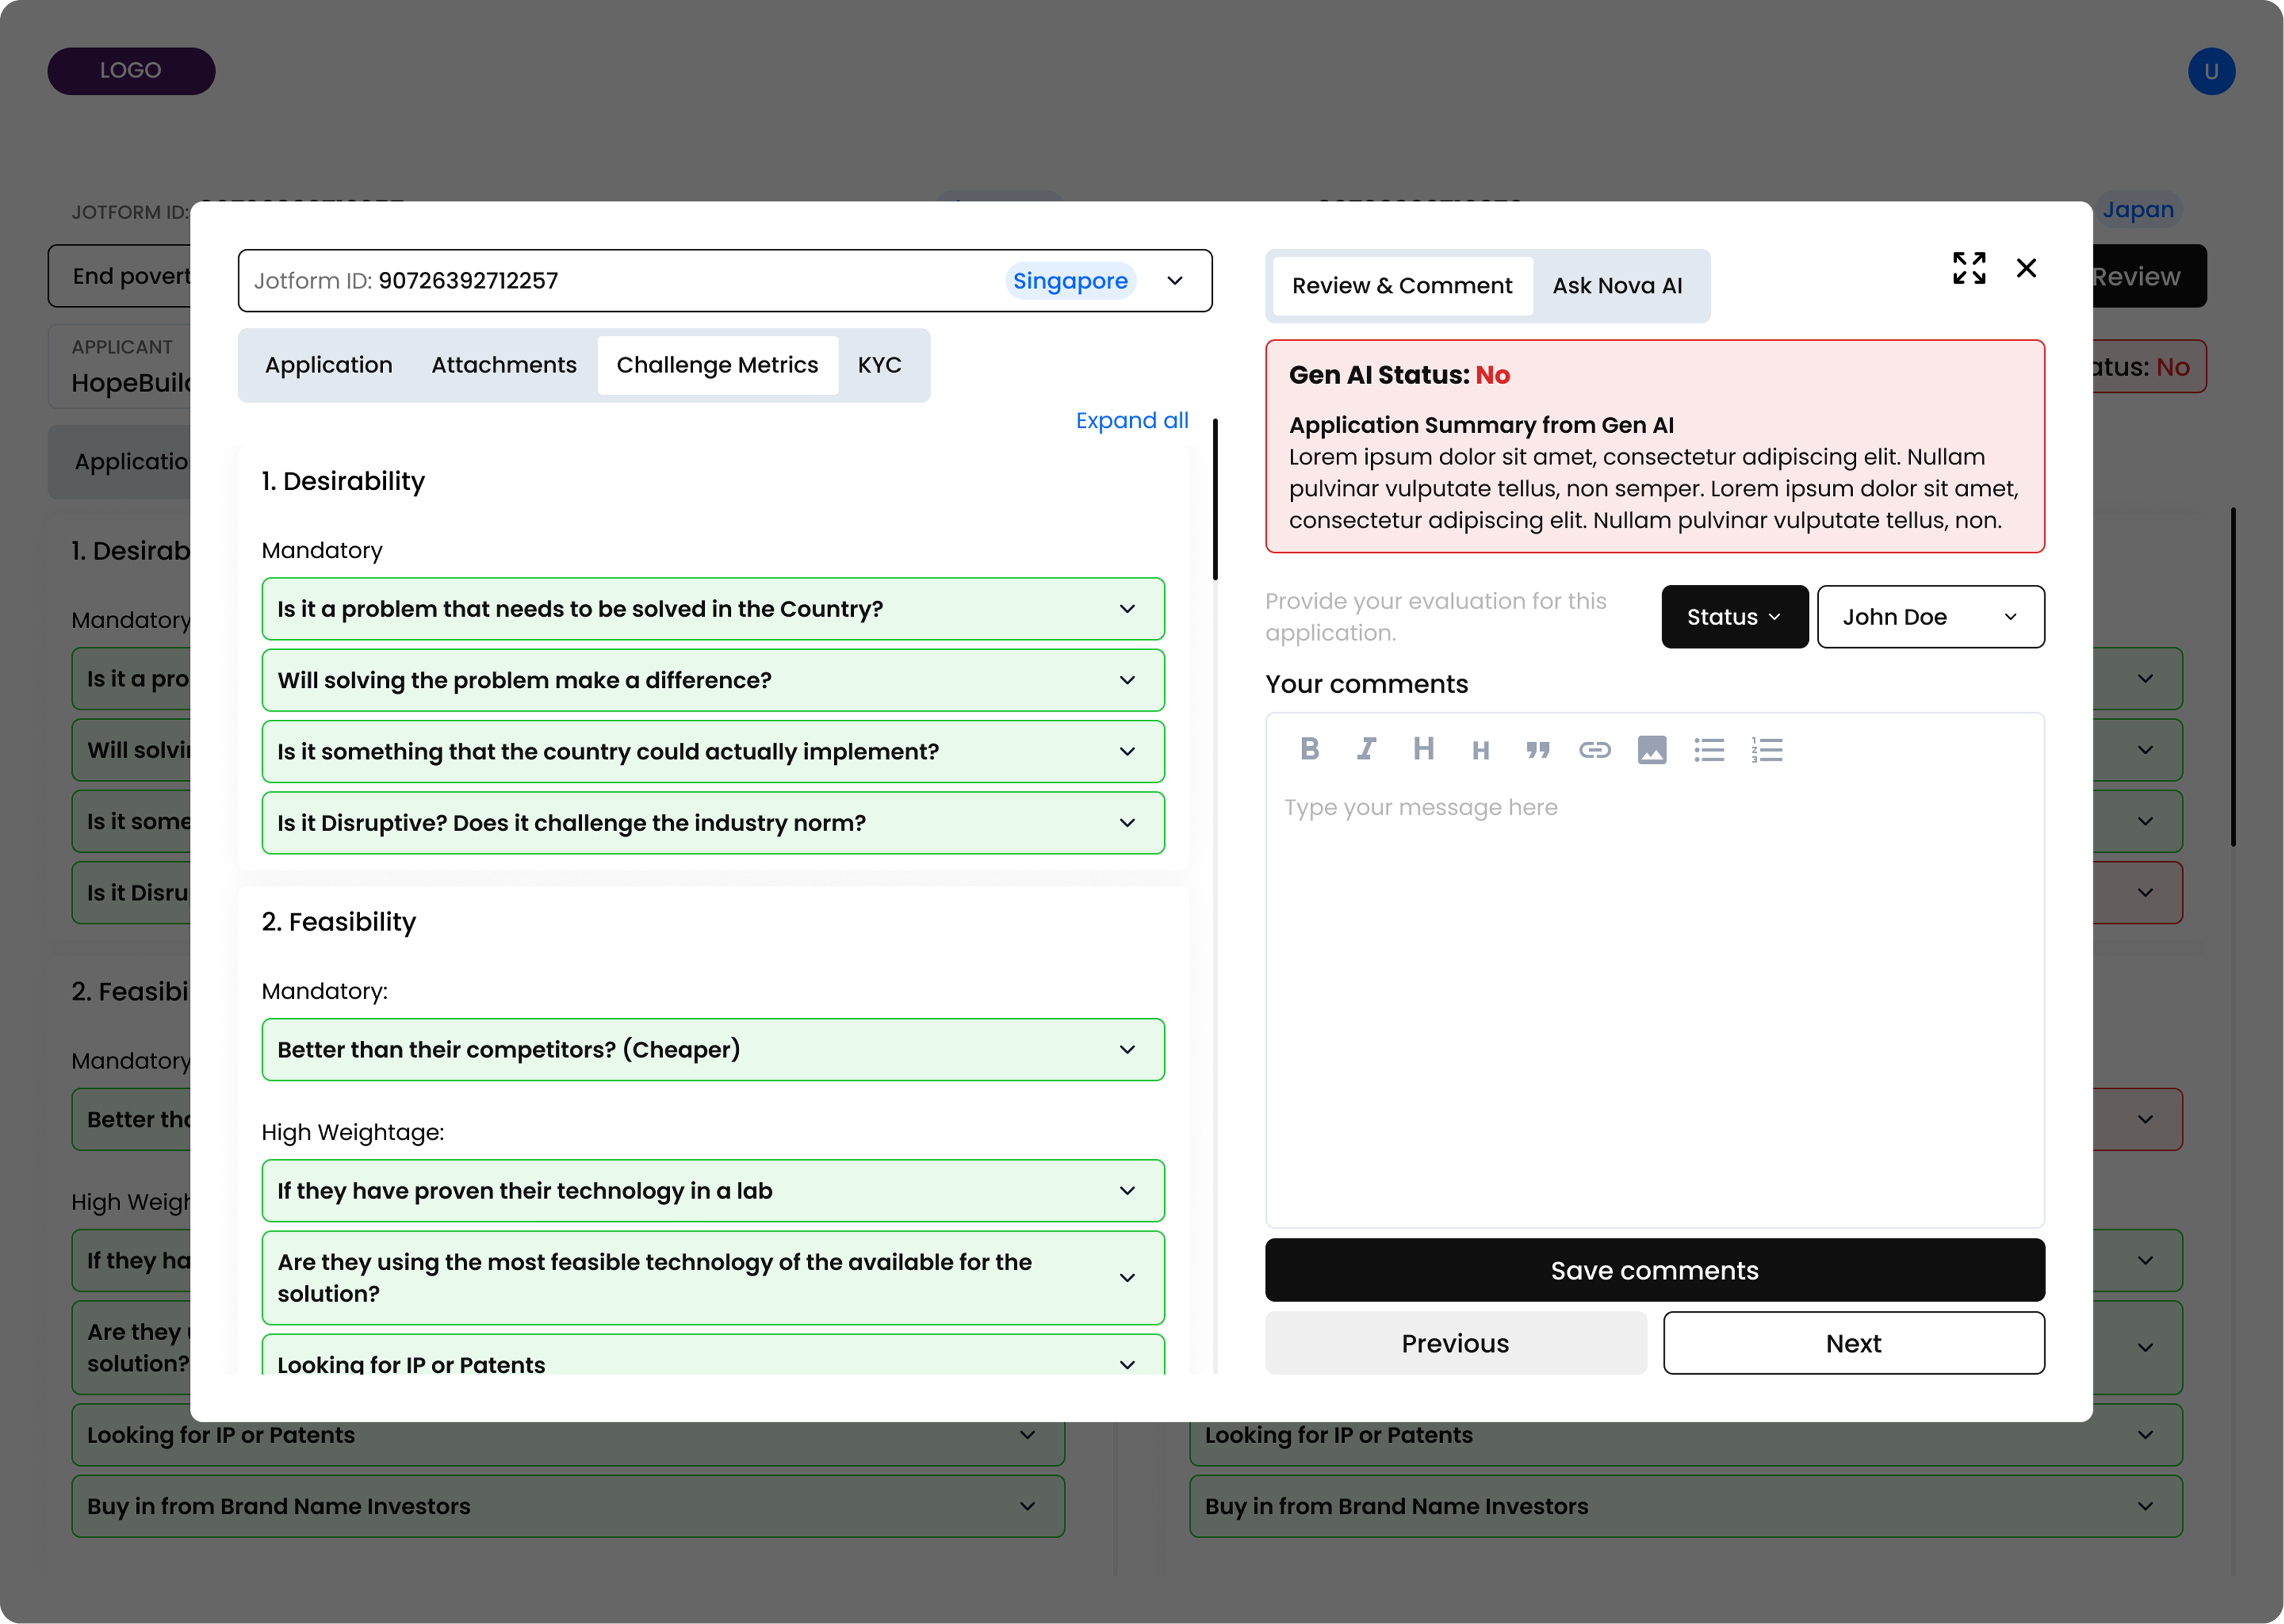Switch to the Application tab
This screenshot has height=1624, width=2284.
coord(329,365)
